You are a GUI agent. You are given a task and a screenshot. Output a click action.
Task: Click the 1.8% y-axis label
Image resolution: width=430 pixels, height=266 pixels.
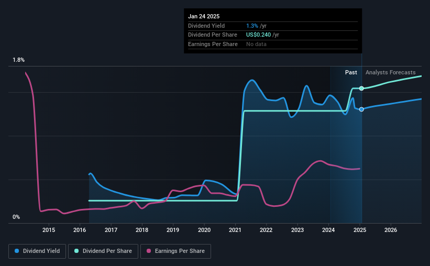pyautogui.click(x=19, y=60)
